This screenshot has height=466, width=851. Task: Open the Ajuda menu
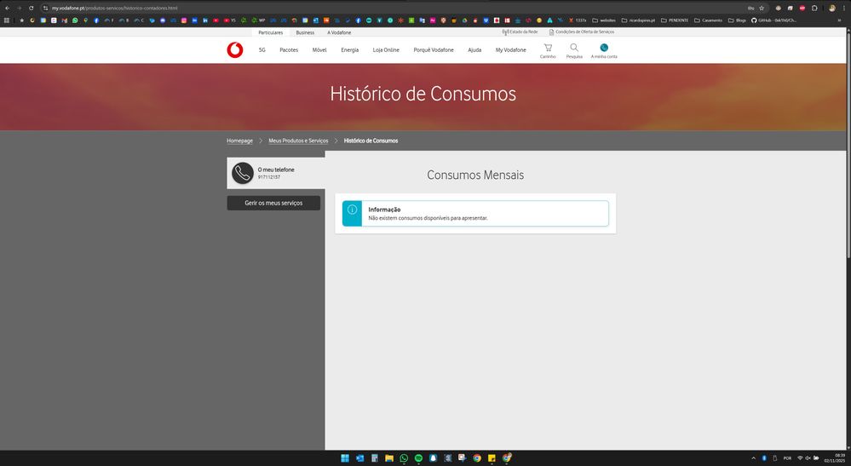tap(474, 50)
